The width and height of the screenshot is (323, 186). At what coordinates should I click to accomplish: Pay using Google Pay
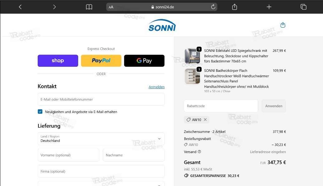[144, 61]
